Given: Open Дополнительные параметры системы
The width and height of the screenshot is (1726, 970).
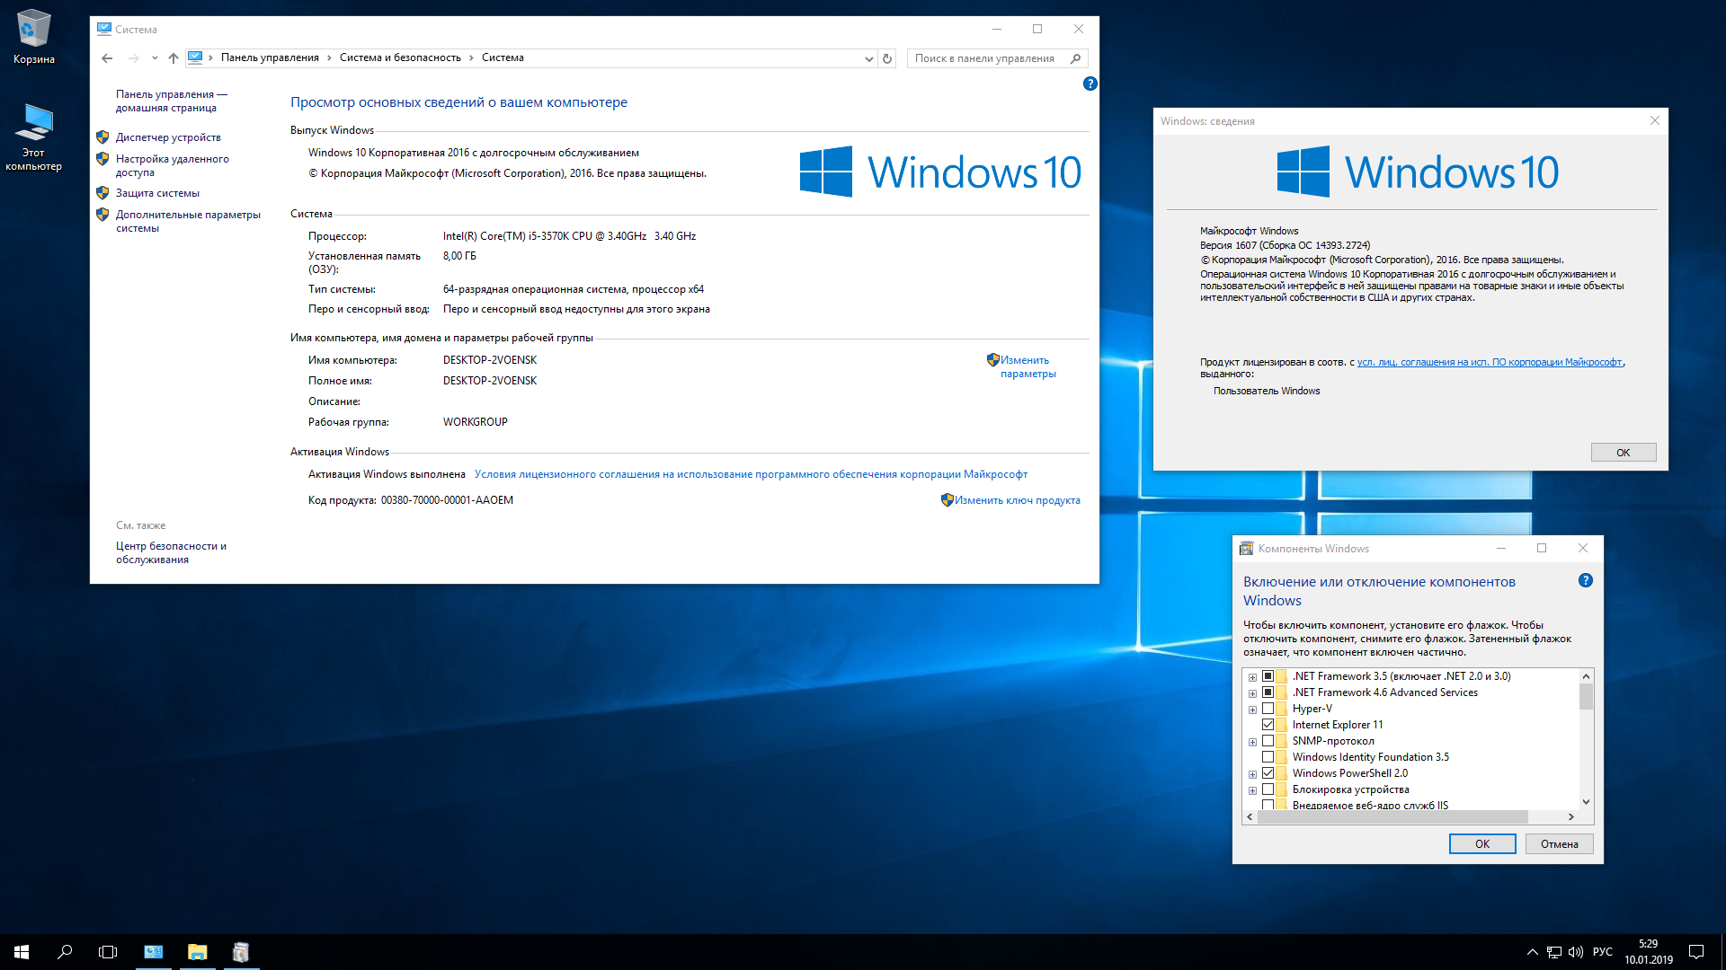Looking at the screenshot, I should [188, 221].
